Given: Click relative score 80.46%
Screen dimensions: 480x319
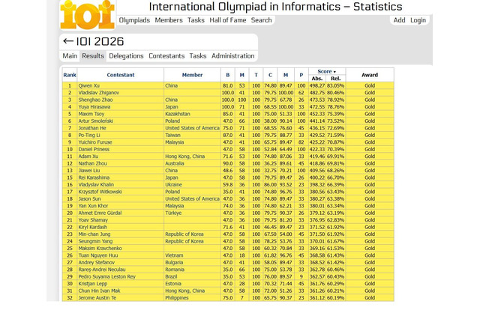Looking at the screenshot, I should [x=335, y=93].
